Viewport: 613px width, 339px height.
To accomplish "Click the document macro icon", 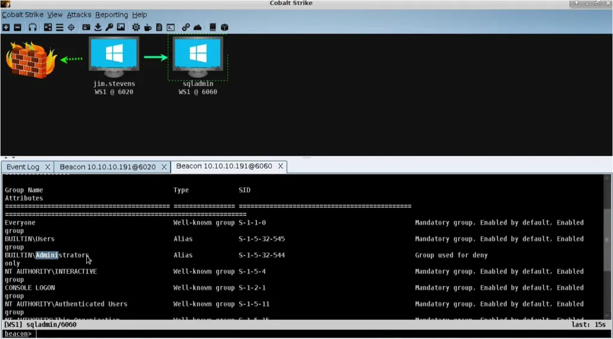I will 159,28.
